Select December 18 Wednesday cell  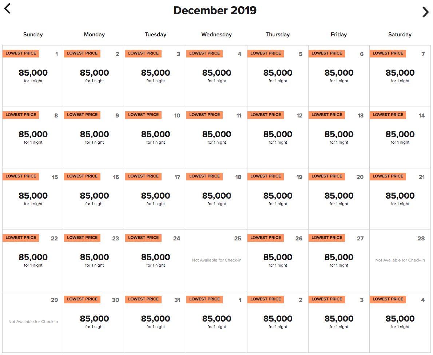tap(216, 199)
